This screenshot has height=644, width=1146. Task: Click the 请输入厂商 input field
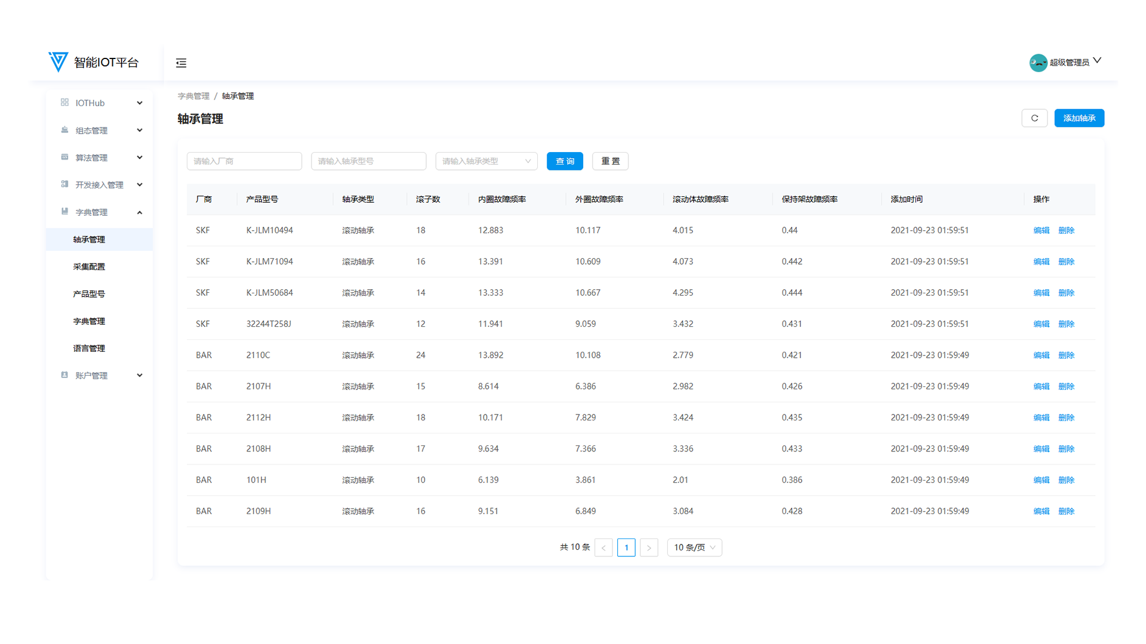[244, 161]
